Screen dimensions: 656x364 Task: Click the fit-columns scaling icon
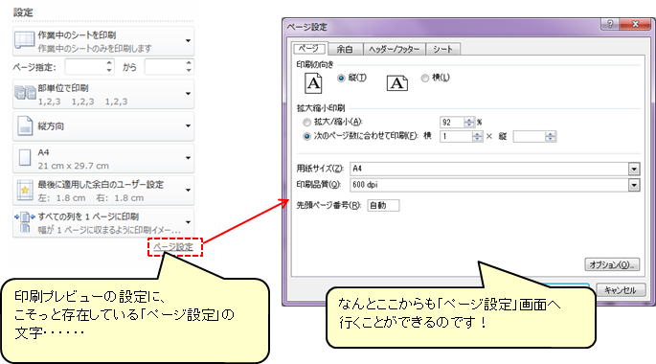click(x=25, y=221)
